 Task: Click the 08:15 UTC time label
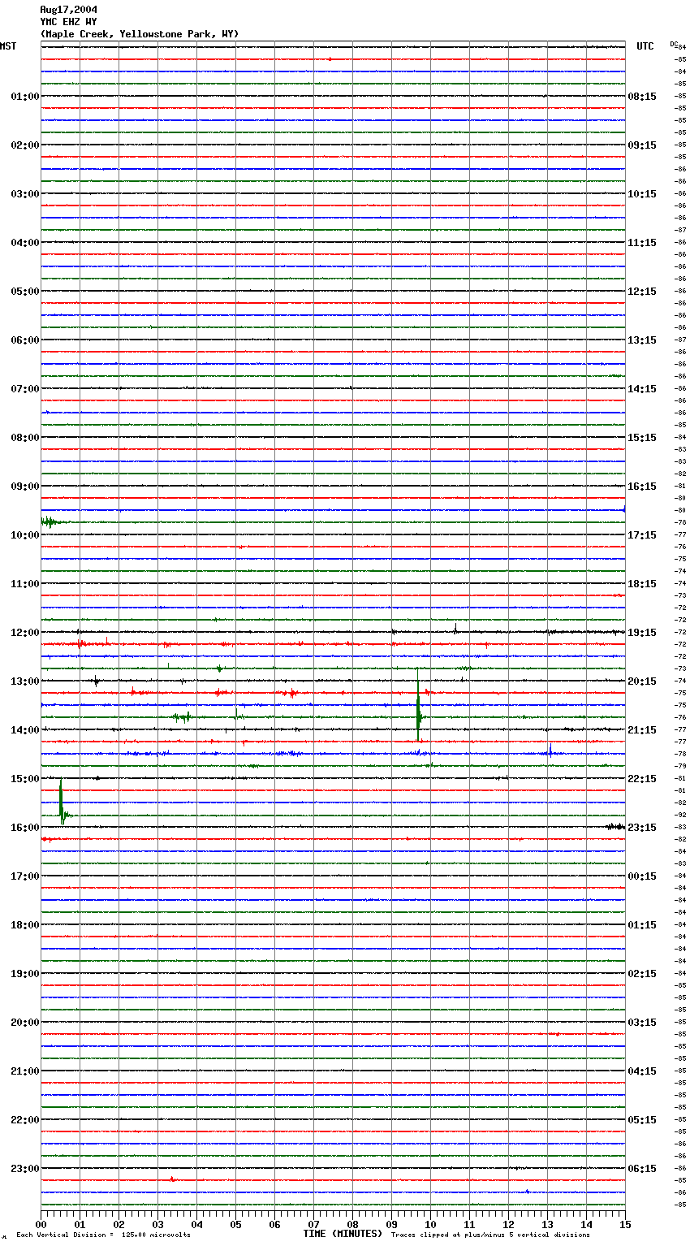coord(642,97)
